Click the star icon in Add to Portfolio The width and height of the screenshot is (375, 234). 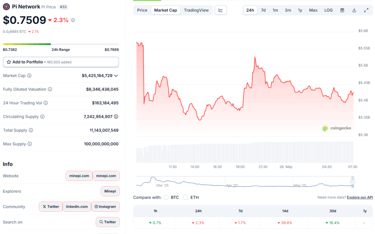pos(9,62)
